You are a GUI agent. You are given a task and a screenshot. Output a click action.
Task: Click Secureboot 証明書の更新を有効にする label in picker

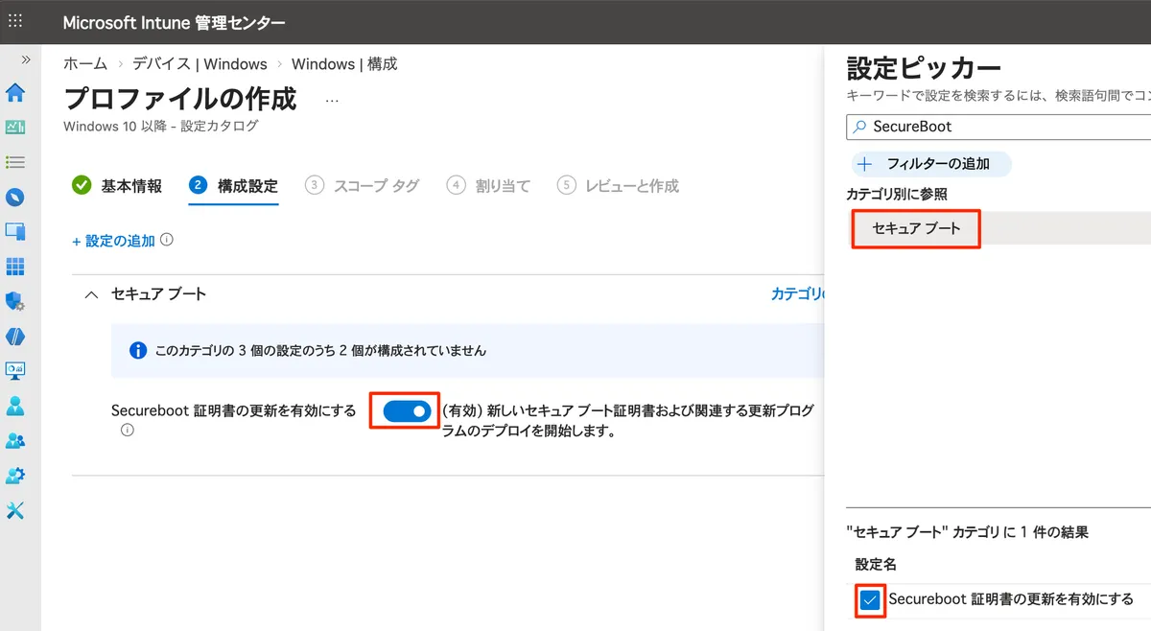1011,599
